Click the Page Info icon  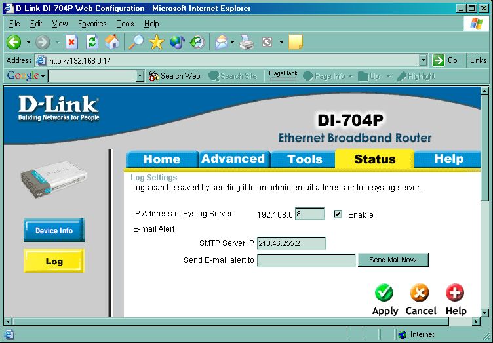pos(307,76)
